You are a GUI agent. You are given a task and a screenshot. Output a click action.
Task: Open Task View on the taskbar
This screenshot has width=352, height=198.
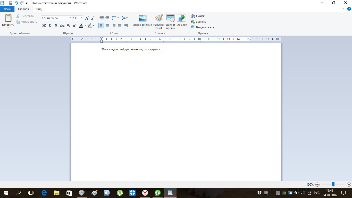(x=31, y=193)
